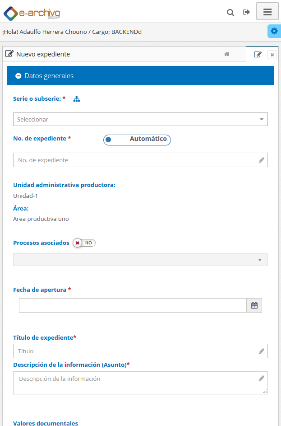The width and height of the screenshot is (281, 426).
Task: Open the Procesos asociados dropdown list
Action: coord(140,260)
